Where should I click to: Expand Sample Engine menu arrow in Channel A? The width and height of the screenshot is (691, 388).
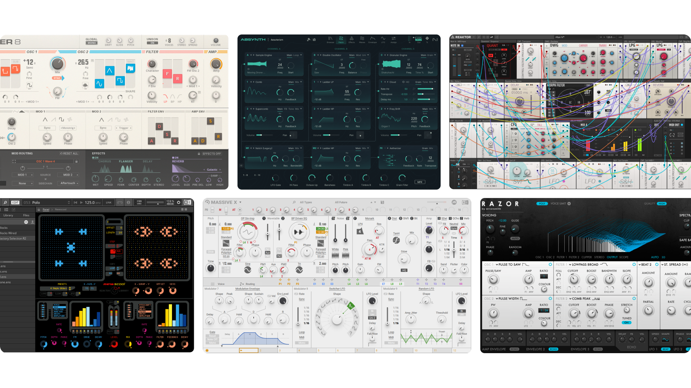click(301, 55)
